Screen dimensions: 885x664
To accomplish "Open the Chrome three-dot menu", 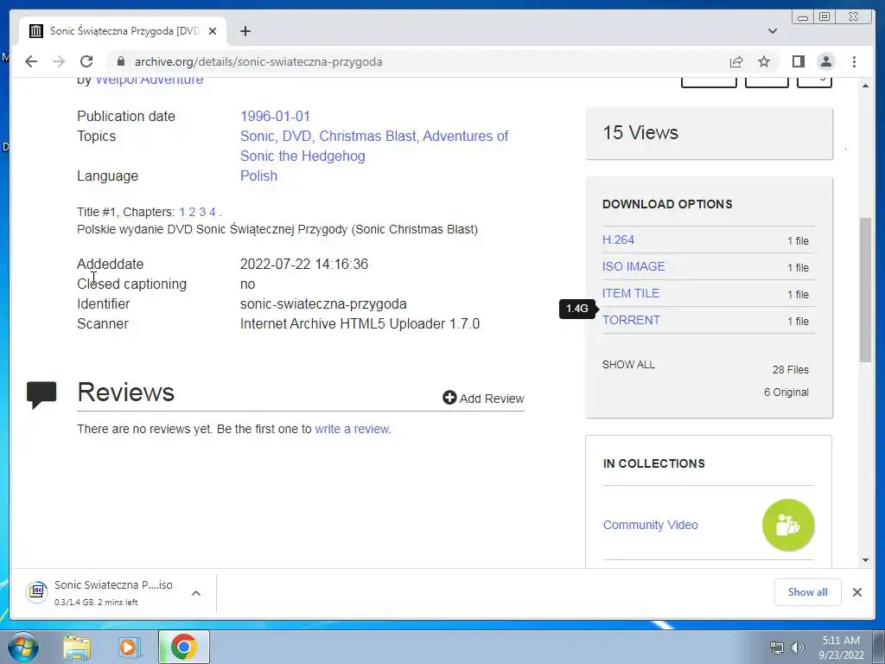I will (x=855, y=61).
